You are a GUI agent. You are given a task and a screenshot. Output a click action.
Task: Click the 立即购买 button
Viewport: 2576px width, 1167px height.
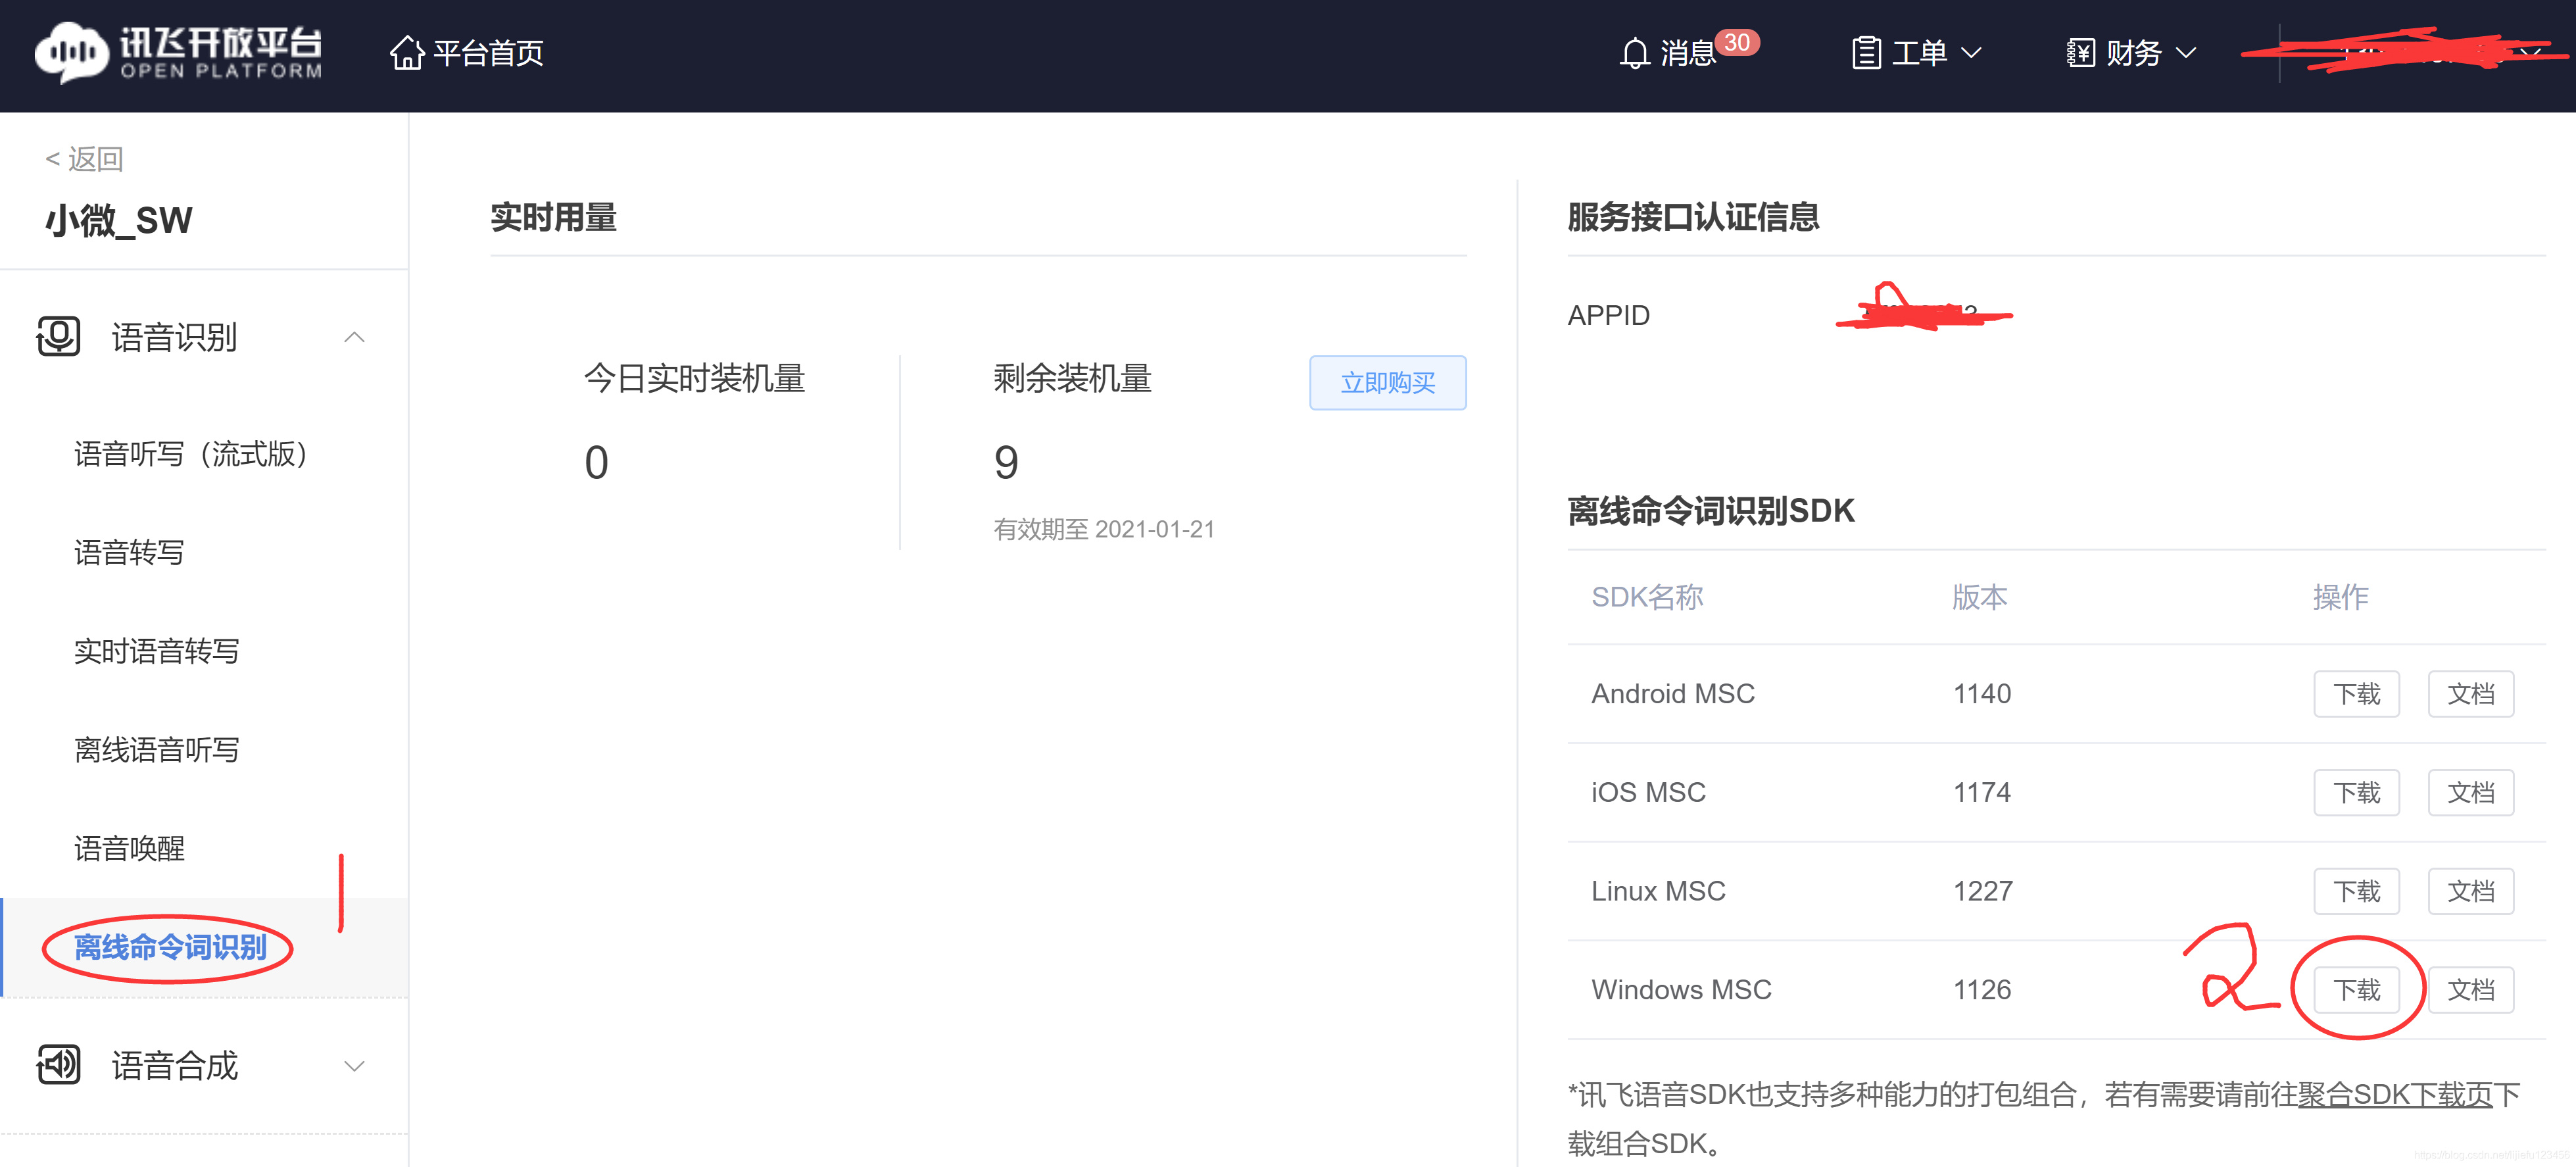(x=1387, y=383)
